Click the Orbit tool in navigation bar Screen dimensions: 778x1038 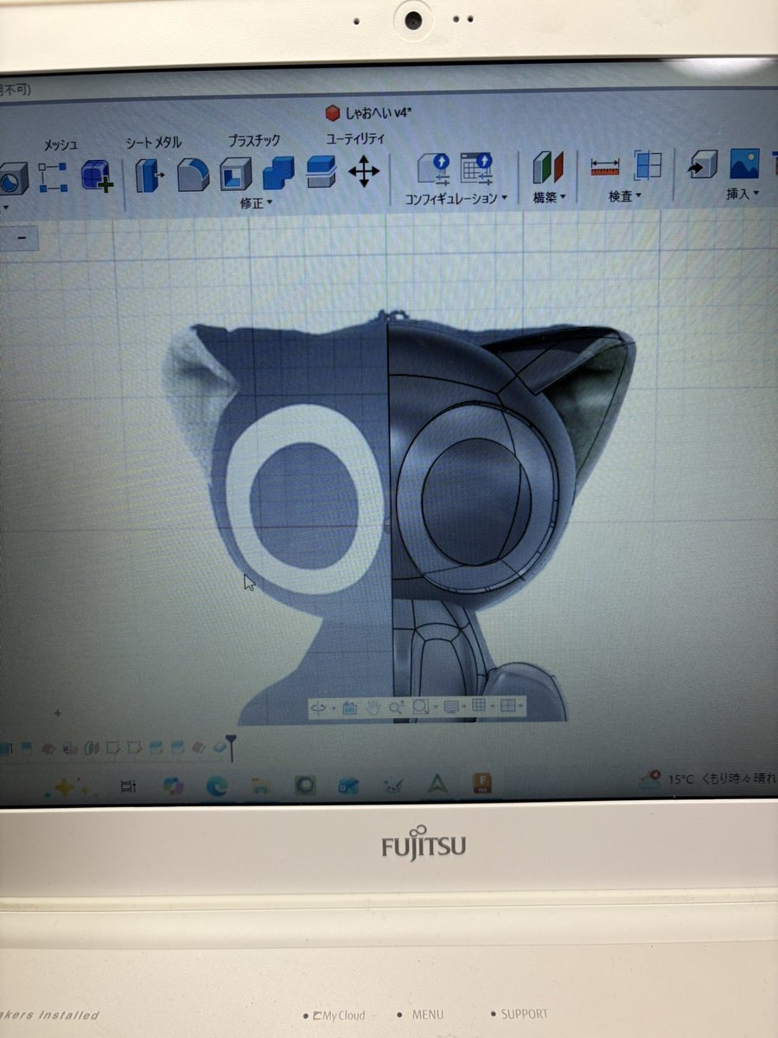coord(318,708)
